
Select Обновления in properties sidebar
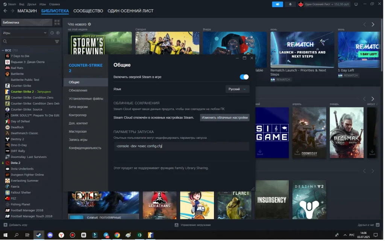pyautogui.click(x=78, y=91)
